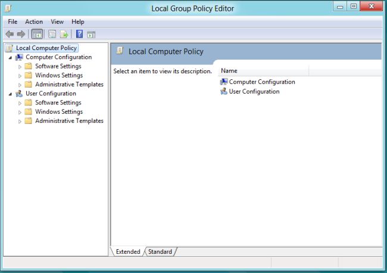This screenshot has width=387, height=273.
Task: Select Computer Configuration label in tree
Action: click(59, 57)
